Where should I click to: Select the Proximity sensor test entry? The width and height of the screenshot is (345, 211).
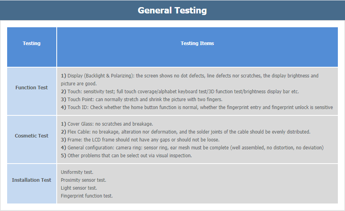[x=84, y=180]
